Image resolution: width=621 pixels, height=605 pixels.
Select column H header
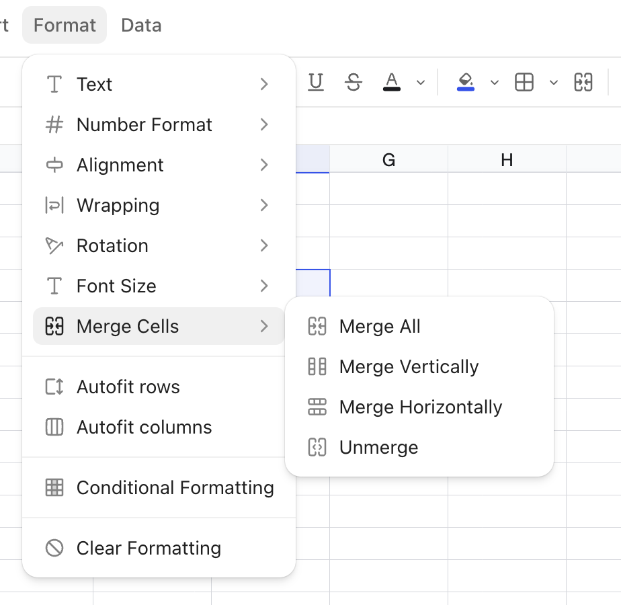tap(507, 159)
